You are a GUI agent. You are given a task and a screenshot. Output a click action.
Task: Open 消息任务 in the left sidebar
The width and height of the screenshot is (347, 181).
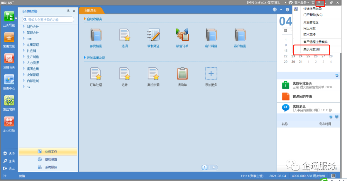(x=9, y=59)
